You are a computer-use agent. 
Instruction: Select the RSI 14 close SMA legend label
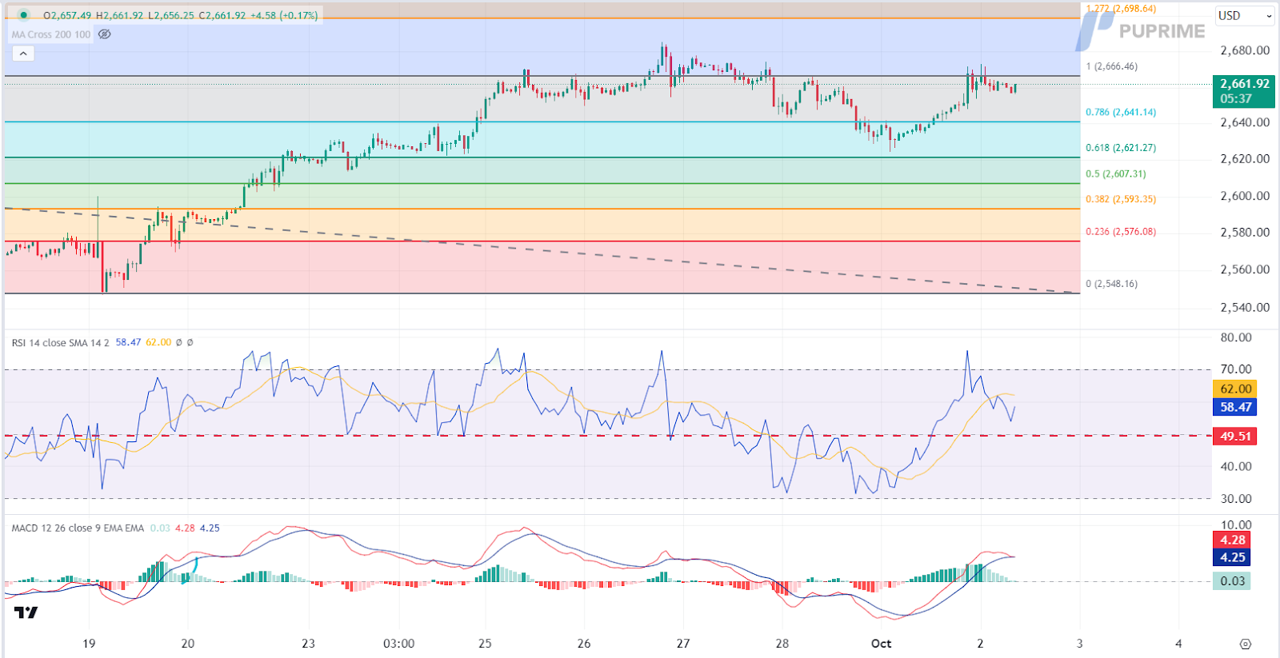(61, 342)
